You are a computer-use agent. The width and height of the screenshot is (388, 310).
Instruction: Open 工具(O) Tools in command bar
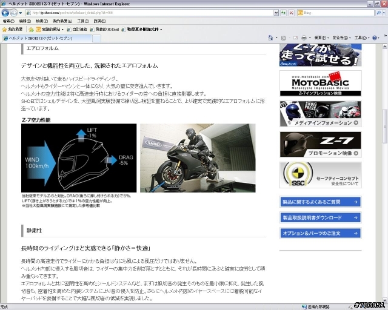(x=362, y=38)
